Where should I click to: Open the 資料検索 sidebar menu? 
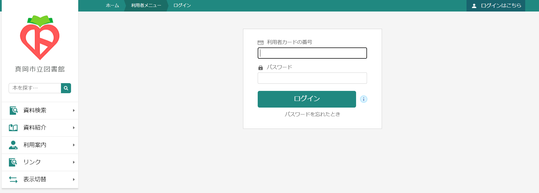pyautogui.click(x=40, y=110)
